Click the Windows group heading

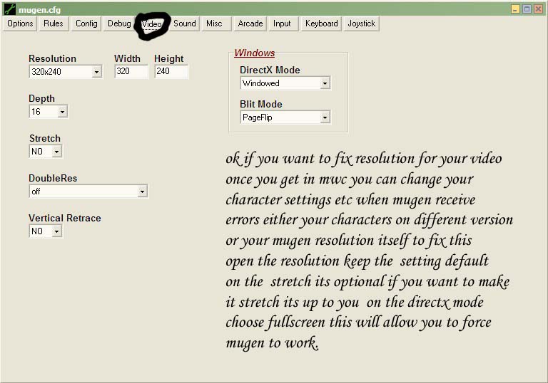pyautogui.click(x=255, y=53)
